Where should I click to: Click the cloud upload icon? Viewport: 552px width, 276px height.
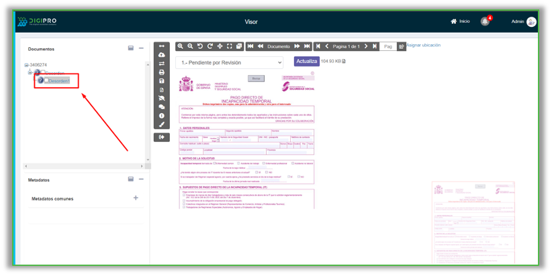pos(161,55)
